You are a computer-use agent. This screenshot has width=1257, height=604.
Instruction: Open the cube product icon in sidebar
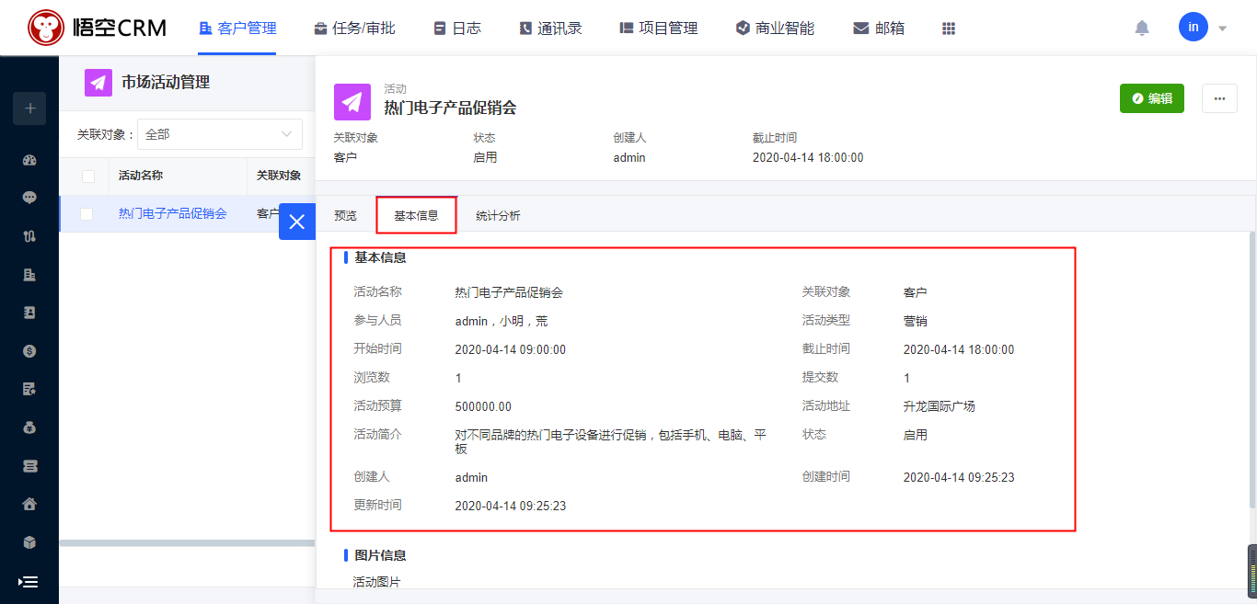[29, 542]
